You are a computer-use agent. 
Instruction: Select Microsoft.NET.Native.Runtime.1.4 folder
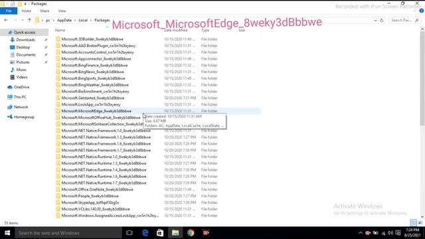tap(104, 170)
